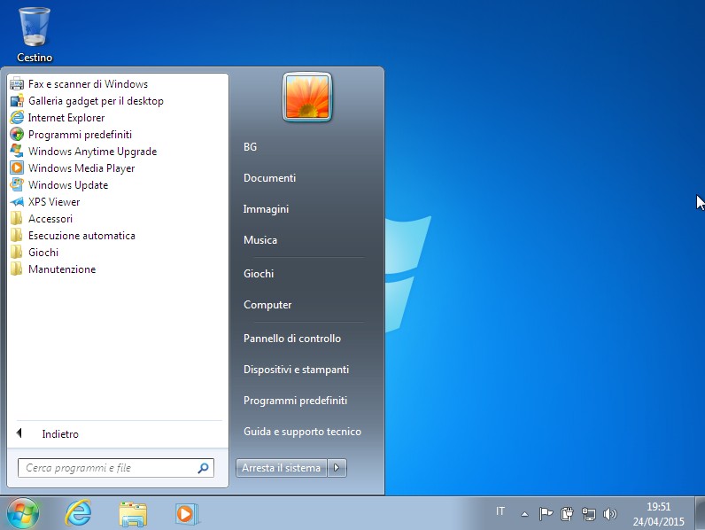This screenshot has width=705, height=530.
Task: Open Documenti from the Start menu
Action: coord(270,178)
